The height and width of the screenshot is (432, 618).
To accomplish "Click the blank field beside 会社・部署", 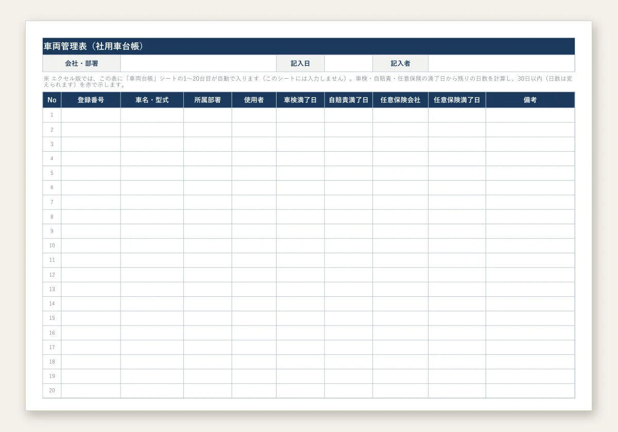I will click(x=198, y=63).
